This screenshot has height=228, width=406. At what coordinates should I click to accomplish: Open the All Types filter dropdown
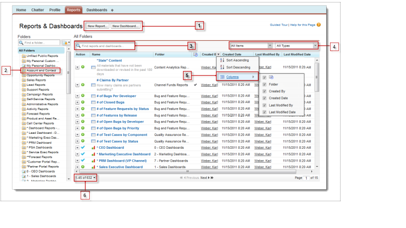(x=296, y=46)
